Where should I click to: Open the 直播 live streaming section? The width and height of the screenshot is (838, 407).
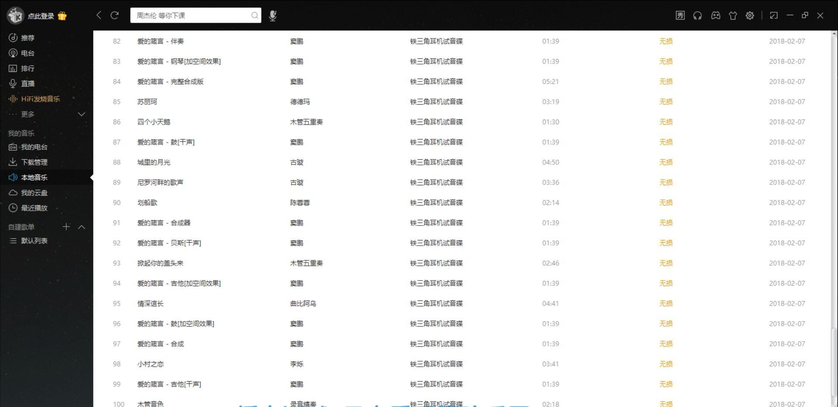27,83
